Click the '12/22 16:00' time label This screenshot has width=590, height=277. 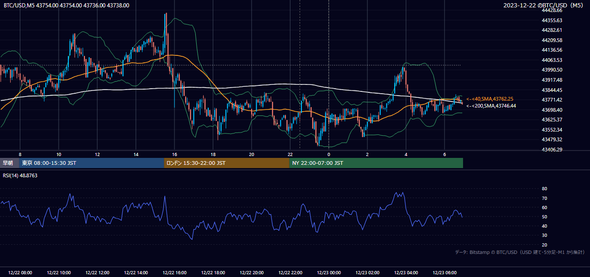tap(175, 273)
